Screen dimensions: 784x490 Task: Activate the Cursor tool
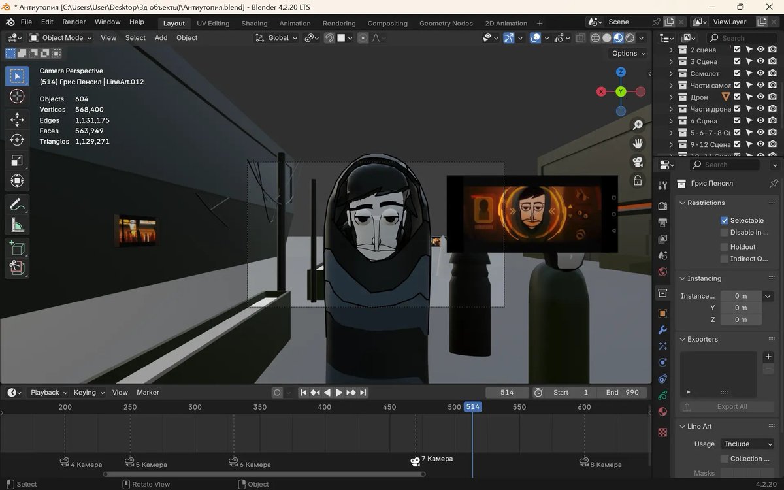tap(17, 97)
